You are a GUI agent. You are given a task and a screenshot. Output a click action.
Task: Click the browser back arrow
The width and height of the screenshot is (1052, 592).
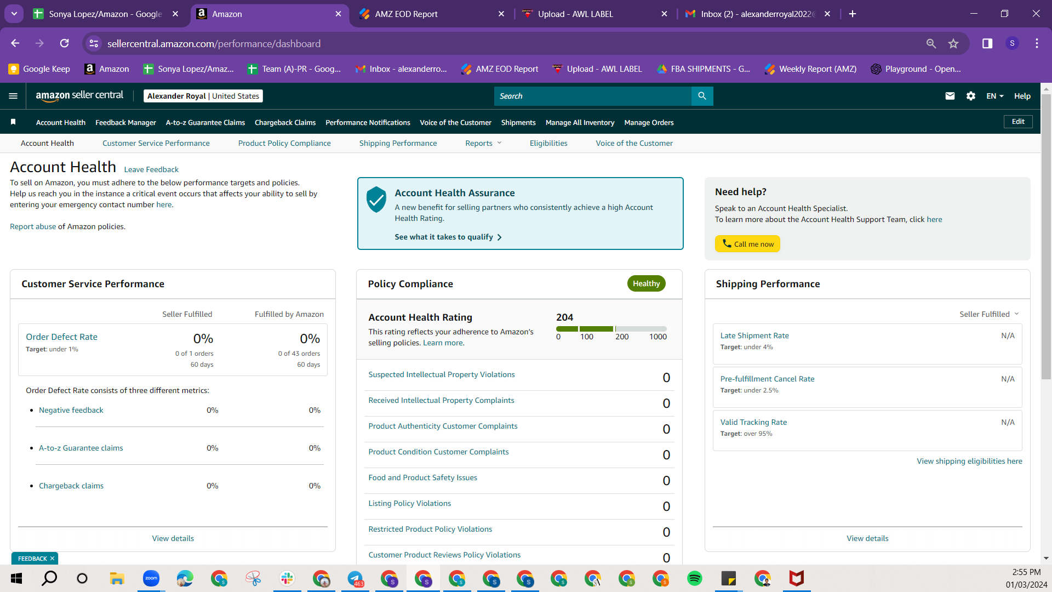(x=15, y=43)
